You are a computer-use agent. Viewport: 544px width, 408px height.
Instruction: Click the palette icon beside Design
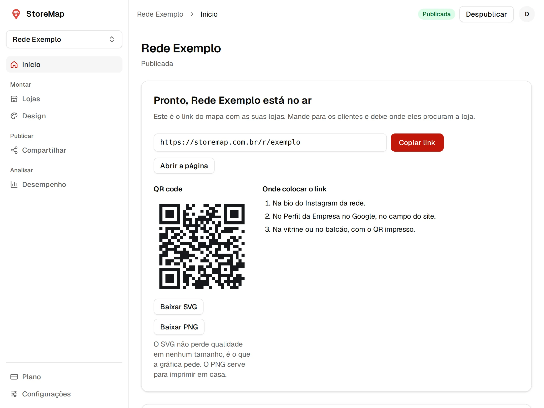click(14, 116)
